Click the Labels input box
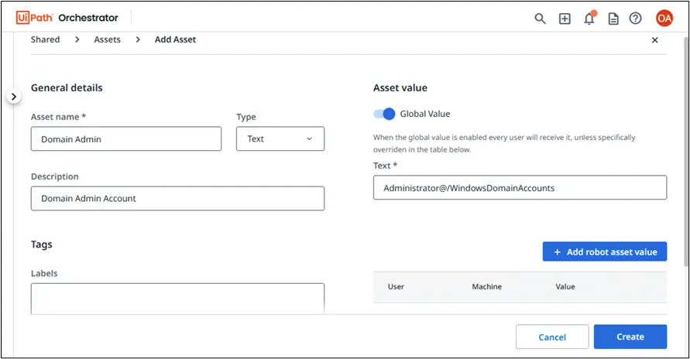690x359 pixels. [x=178, y=299]
